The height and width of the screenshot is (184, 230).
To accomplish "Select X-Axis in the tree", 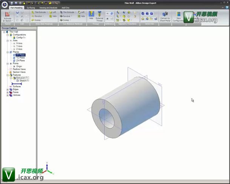I will pyautogui.click(x=19, y=43).
